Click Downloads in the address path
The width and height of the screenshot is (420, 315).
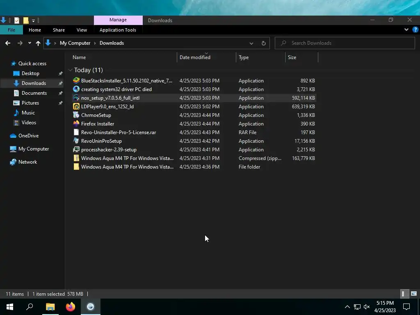click(x=112, y=43)
